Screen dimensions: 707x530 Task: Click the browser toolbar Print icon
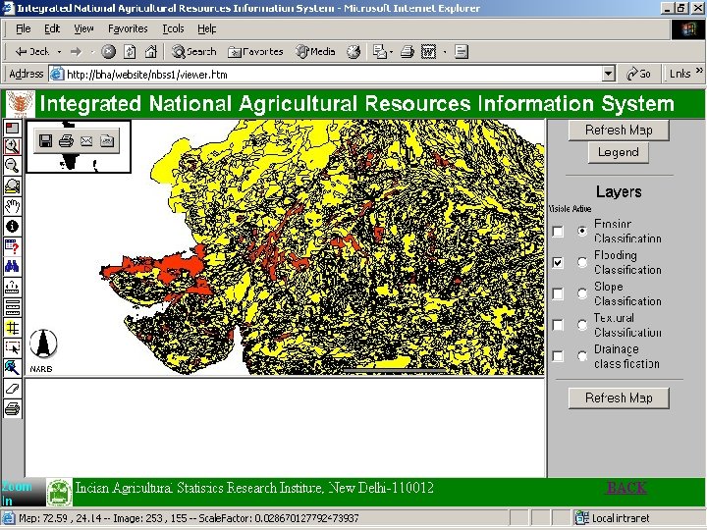[x=408, y=52]
